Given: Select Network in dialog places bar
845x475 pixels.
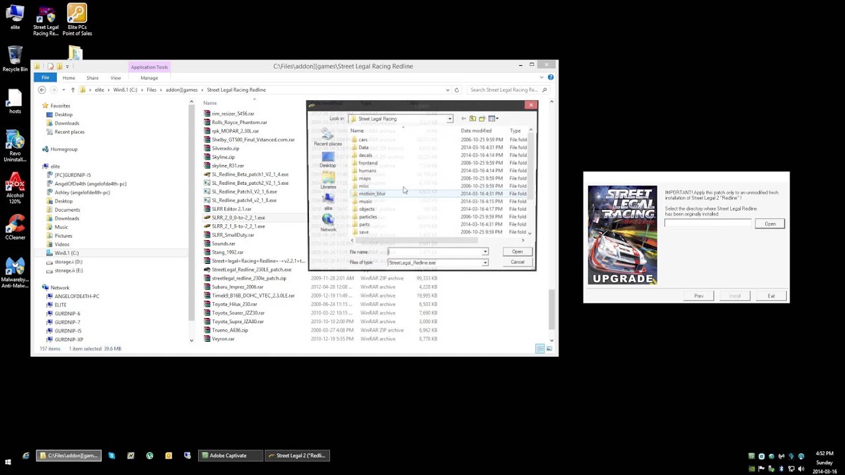Looking at the screenshot, I should [327, 223].
